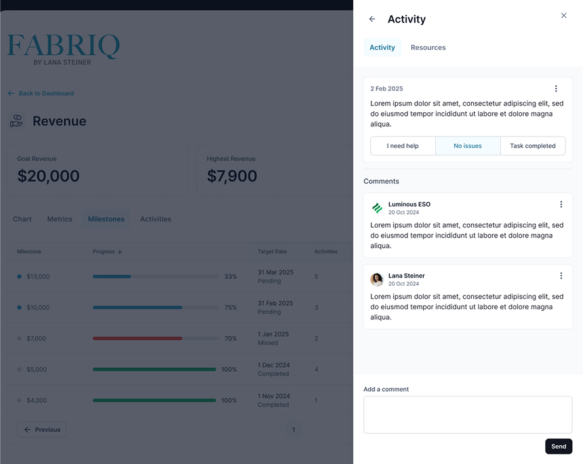The width and height of the screenshot is (584, 464).
Task: Go to Previous page of milestones
Action: [42, 430]
